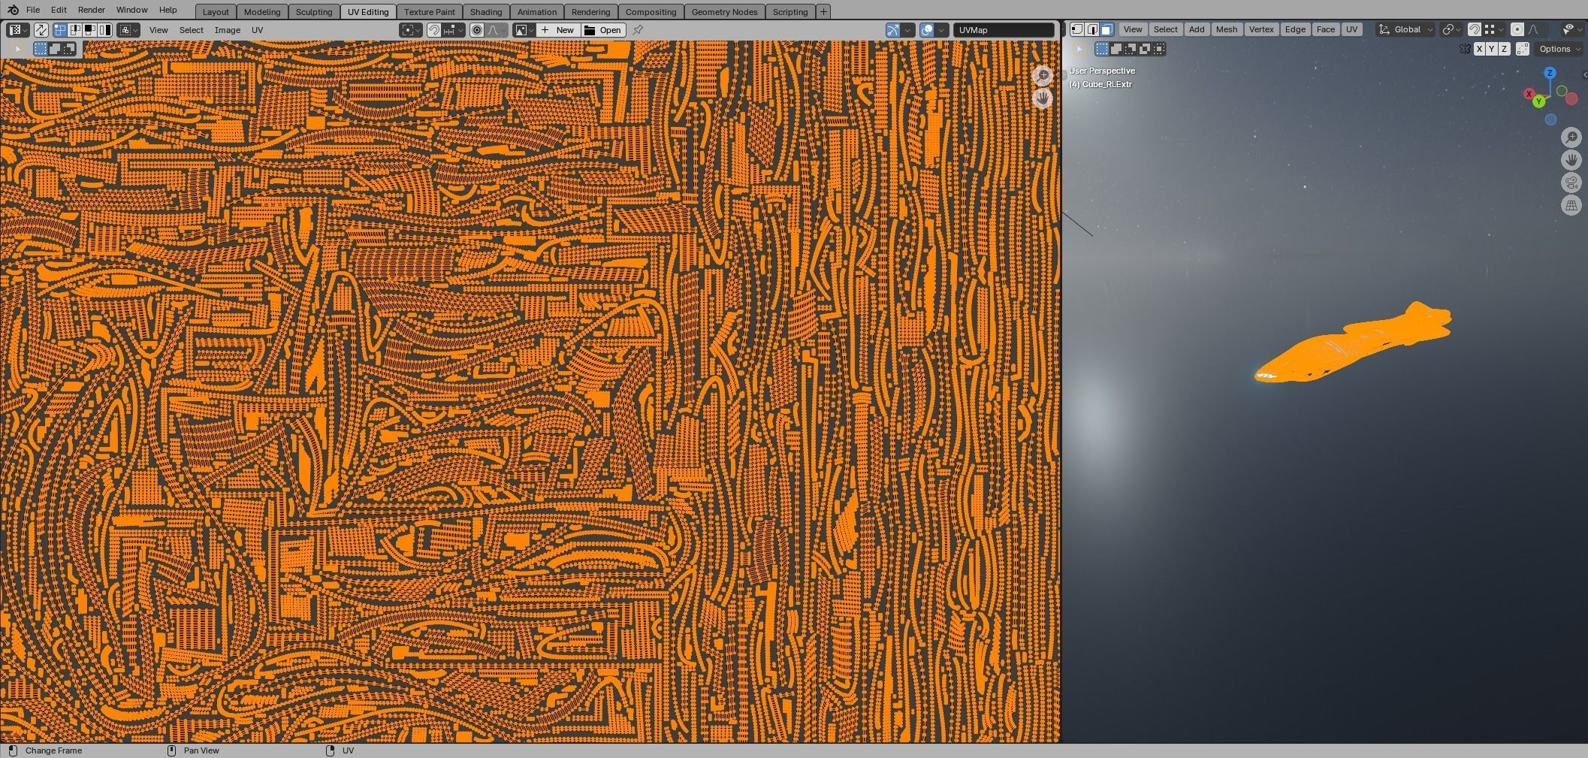The height and width of the screenshot is (758, 1588).
Task: Toggle snapping in UV editor
Action: [433, 30]
